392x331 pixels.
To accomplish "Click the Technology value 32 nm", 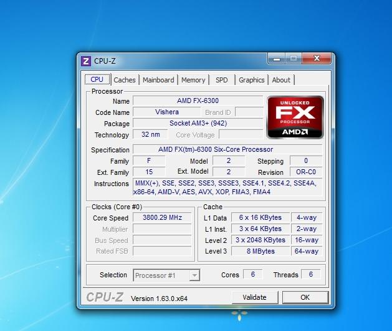I will 150,134.
